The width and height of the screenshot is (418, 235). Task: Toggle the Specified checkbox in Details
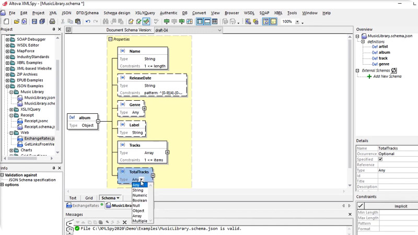tap(380, 159)
